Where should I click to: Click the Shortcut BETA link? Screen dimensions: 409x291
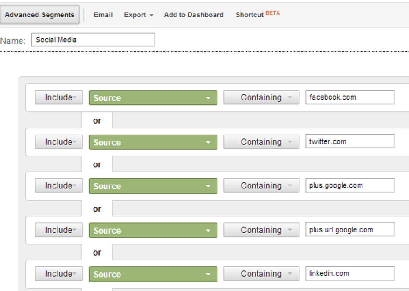point(258,14)
